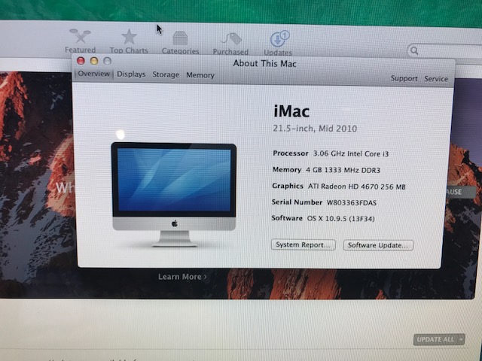Click the App Store search field
Image resolution: width=482 pixels, height=361 pixels.
[444, 51]
